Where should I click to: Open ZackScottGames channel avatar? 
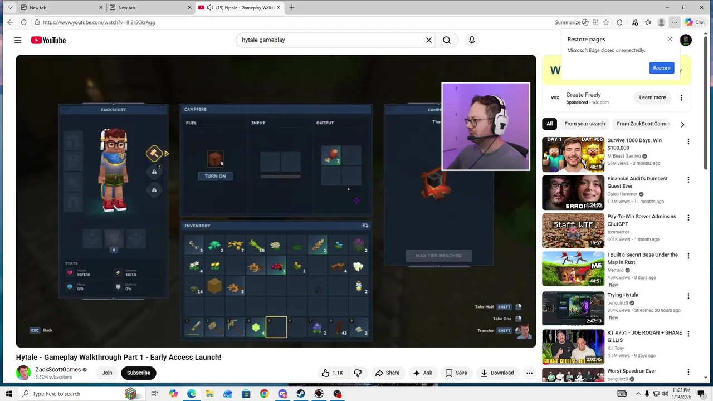pyautogui.click(x=23, y=373)
